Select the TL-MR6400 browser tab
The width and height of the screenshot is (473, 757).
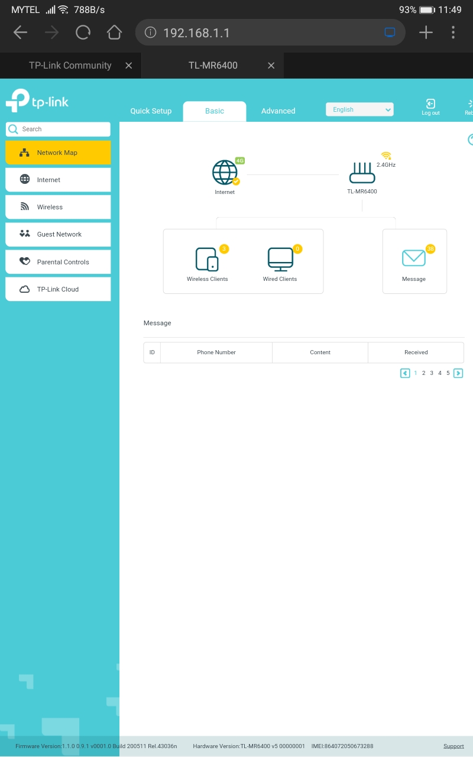[x=213, y=66]
